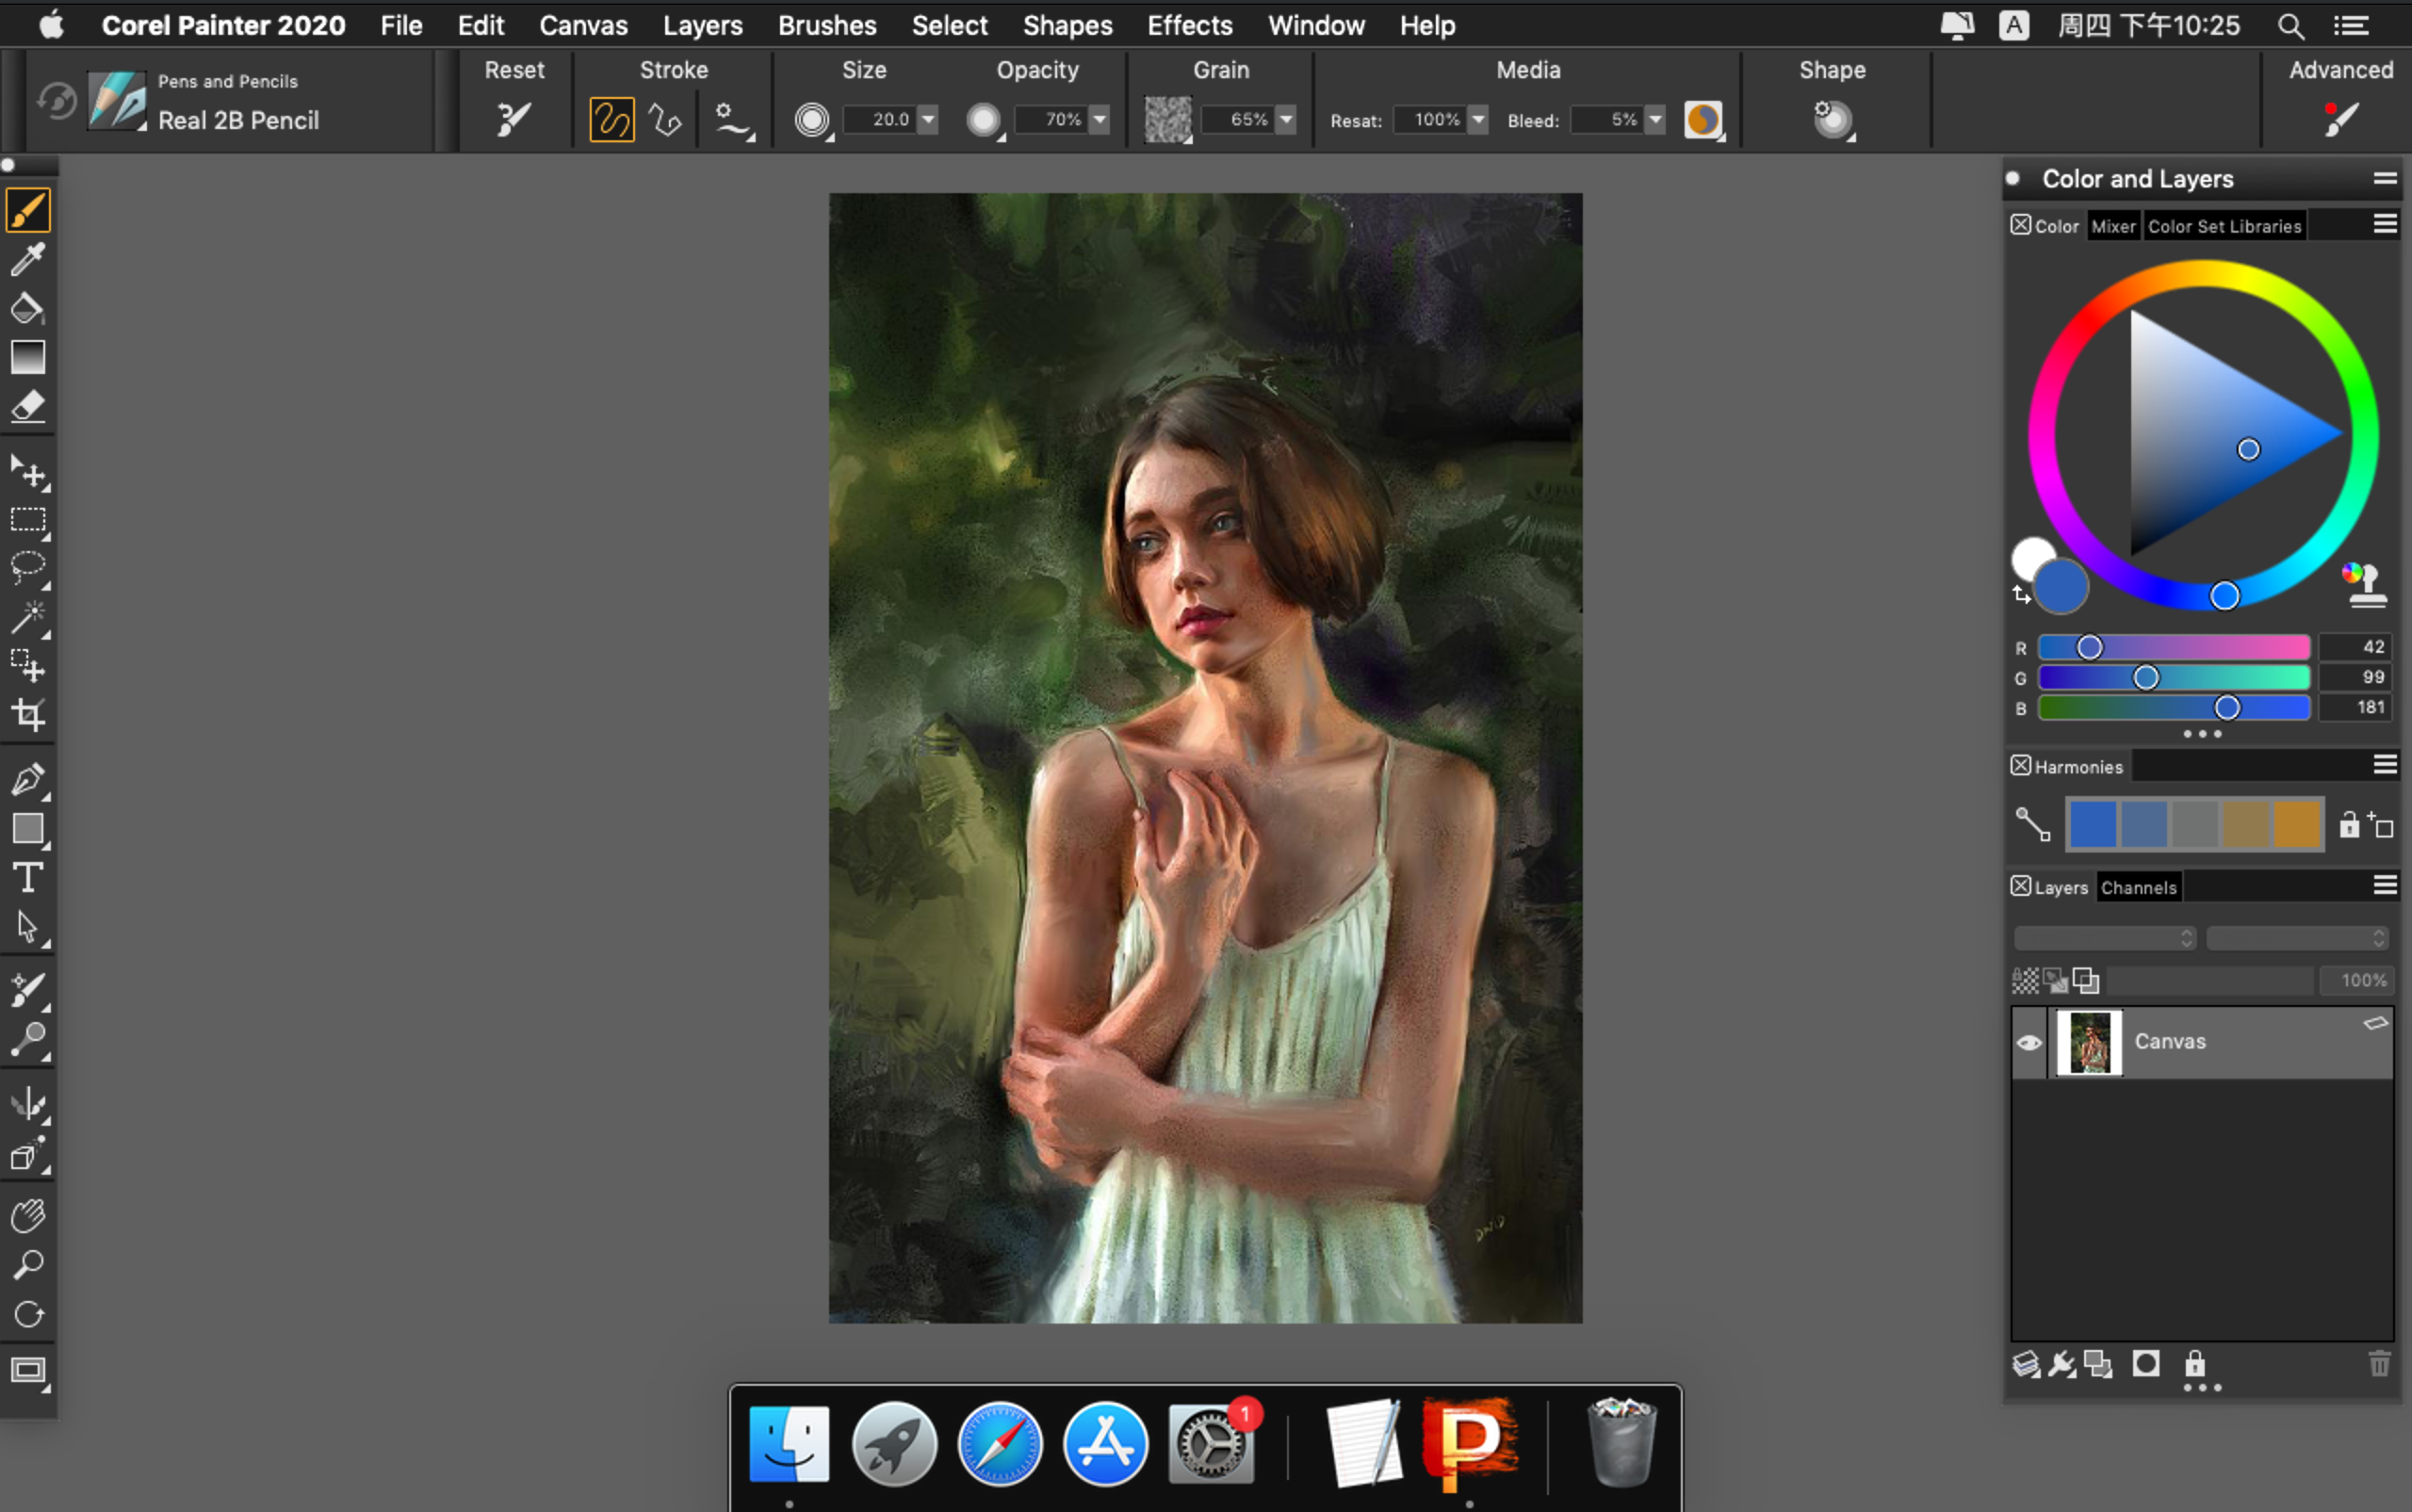Close the Harmonies panel
Screen dimensions: 2412x1512
pyautogui.click(x=2020, y=765)
